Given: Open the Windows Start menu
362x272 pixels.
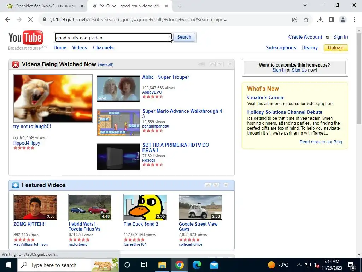Looking at the screenshot, I should tap(8, 265).
